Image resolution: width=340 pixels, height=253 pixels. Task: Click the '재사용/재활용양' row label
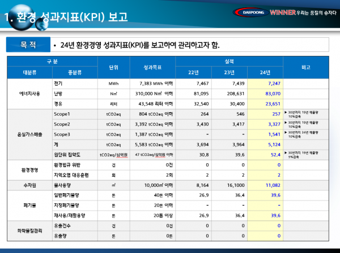(x=69, y=216)
